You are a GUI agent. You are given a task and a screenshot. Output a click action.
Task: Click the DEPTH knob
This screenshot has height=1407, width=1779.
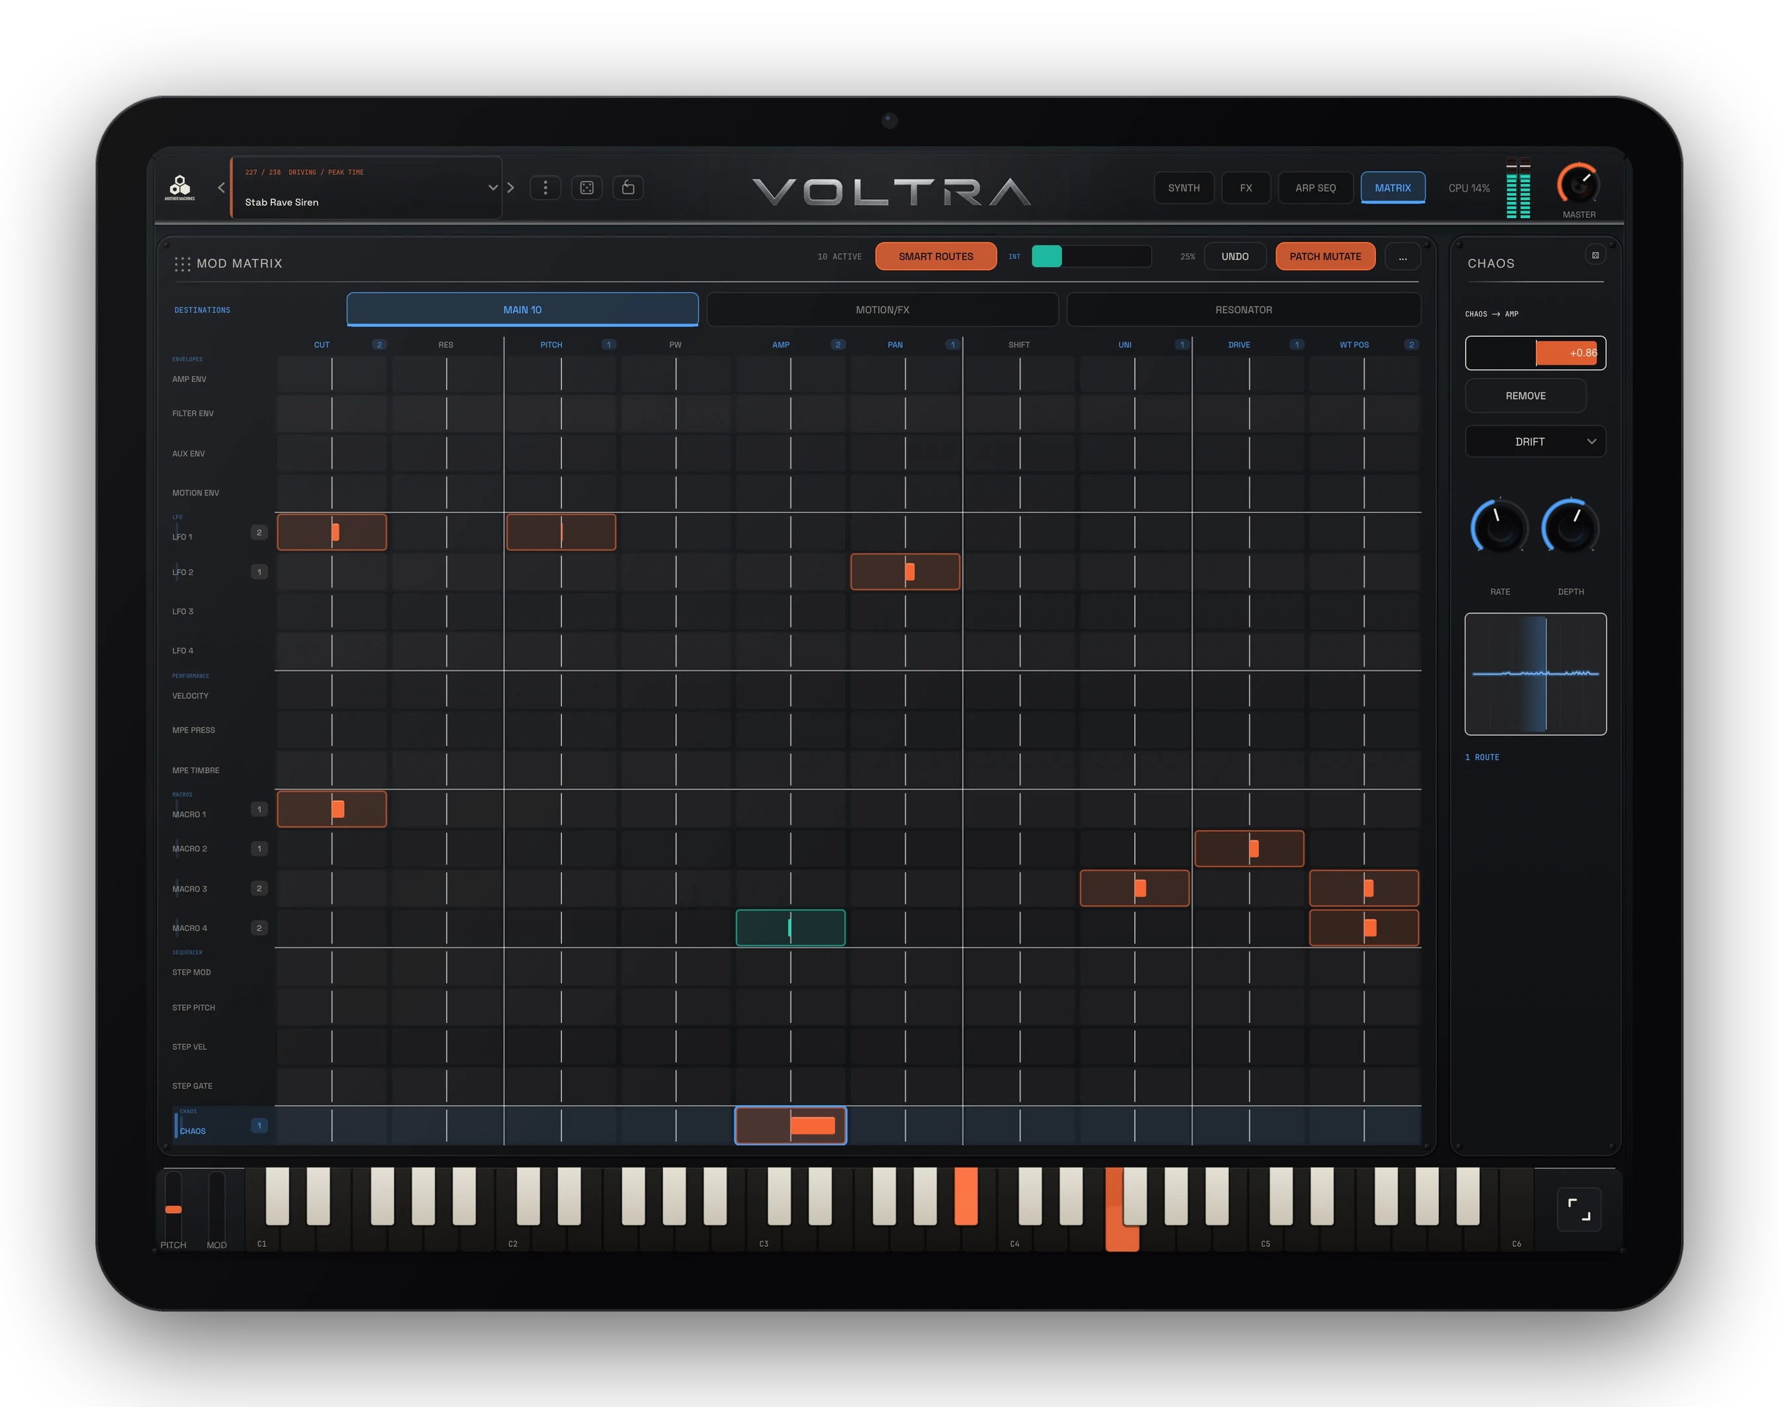coord(1571,527)
